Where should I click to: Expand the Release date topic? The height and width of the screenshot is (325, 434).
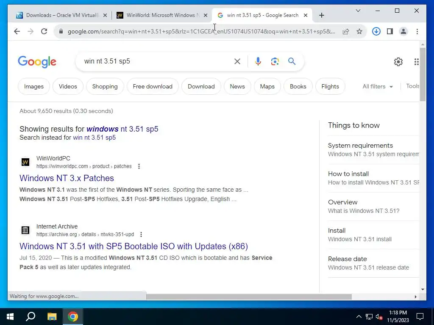click(373, 263)
